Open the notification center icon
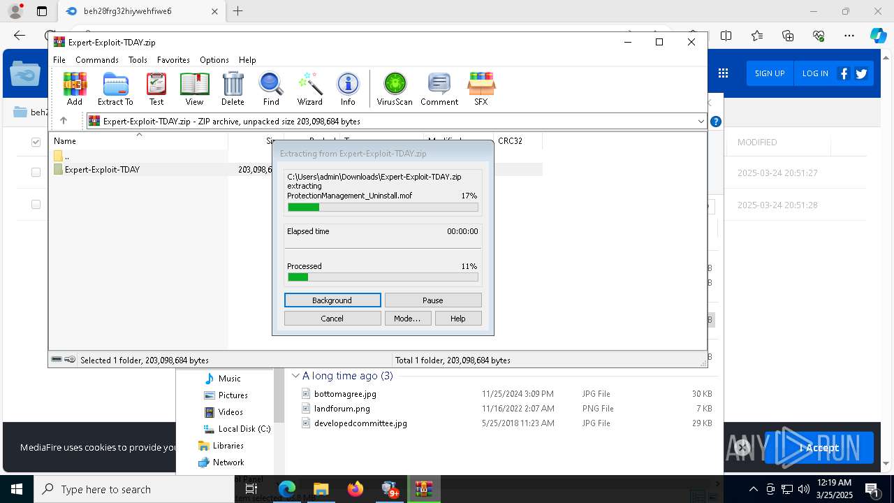This screenshot has height=503, width=894. (872, 489)
